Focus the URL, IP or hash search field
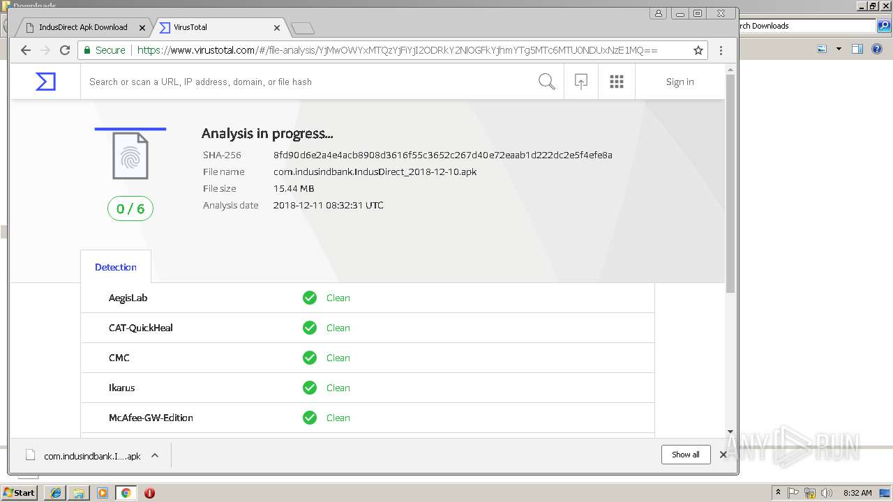The height and width of the screenshot is (502, 893). click(x=307, y=82)
